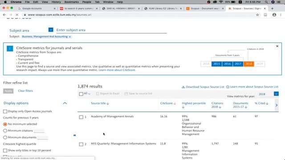Collapse the Display options section
285x160 pixels.
pyautogui.click(x=65, y=103)
